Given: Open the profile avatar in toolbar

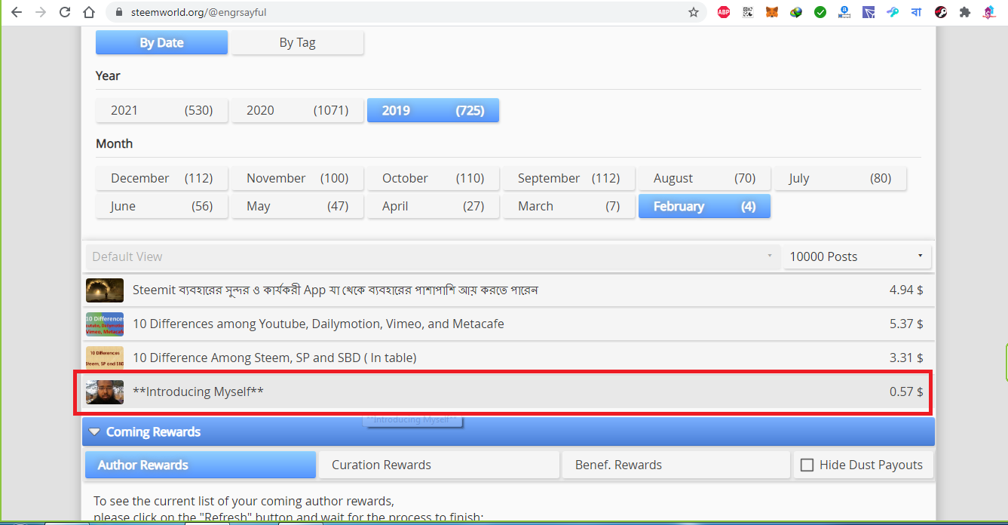Looking at the screenshot, I should 989,12.
